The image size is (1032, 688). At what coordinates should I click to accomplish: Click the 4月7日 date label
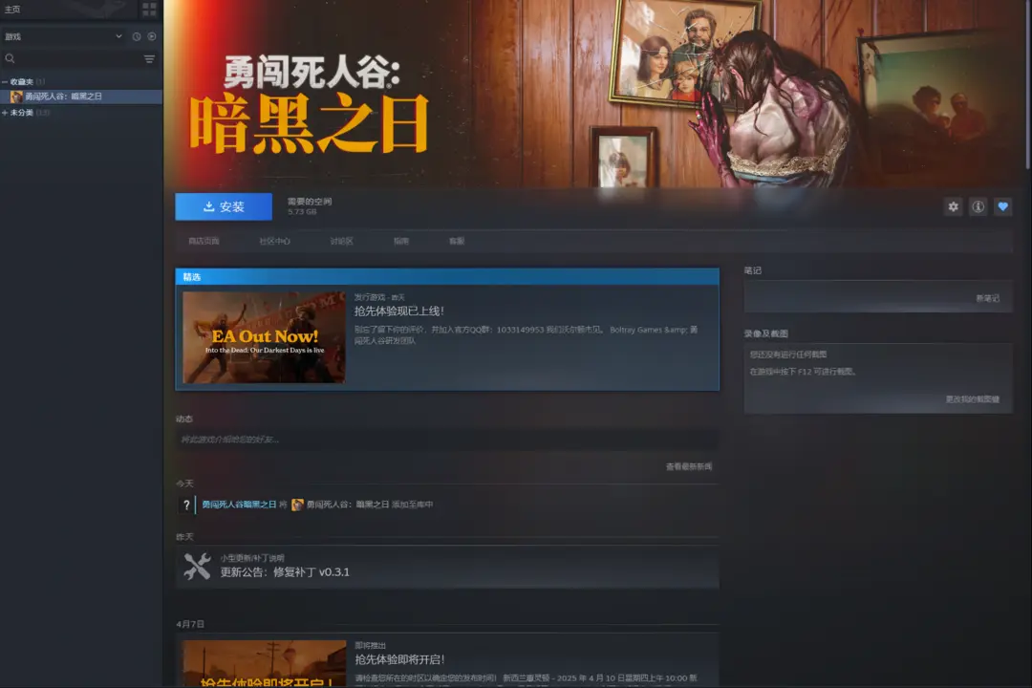[x=190, y=624]
